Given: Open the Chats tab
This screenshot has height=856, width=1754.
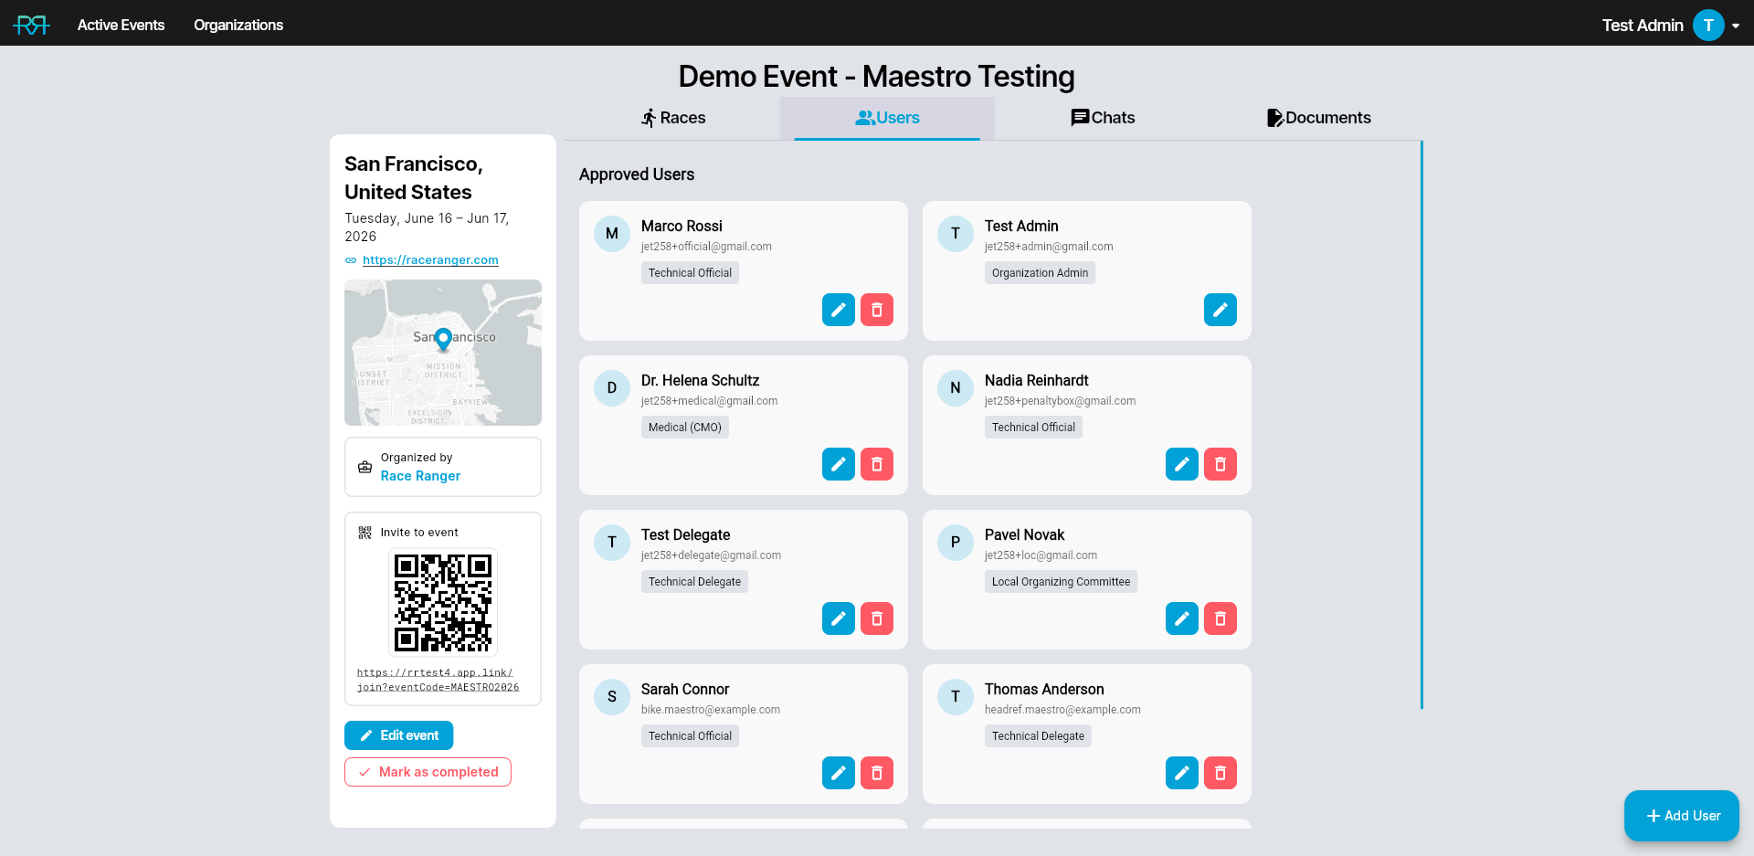Looking at the screenshot, I should click(1103, 118).
